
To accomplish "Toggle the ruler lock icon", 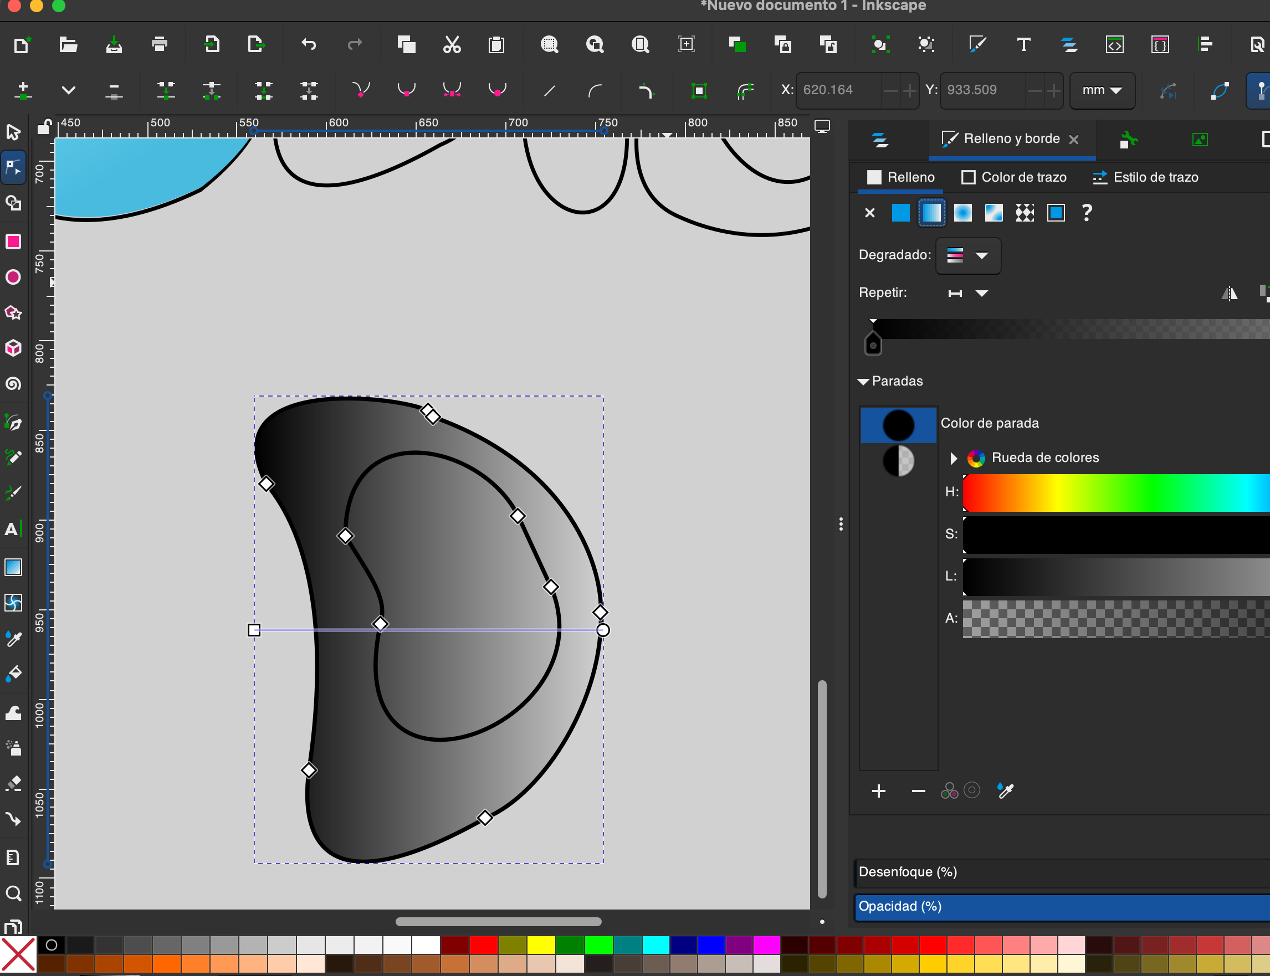I will click(44, 126).
